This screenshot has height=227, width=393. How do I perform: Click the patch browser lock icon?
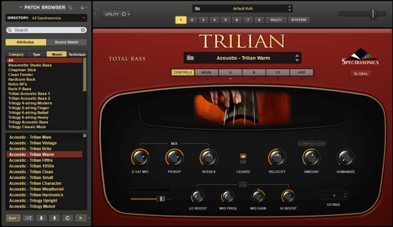click(x=82, y=7)
